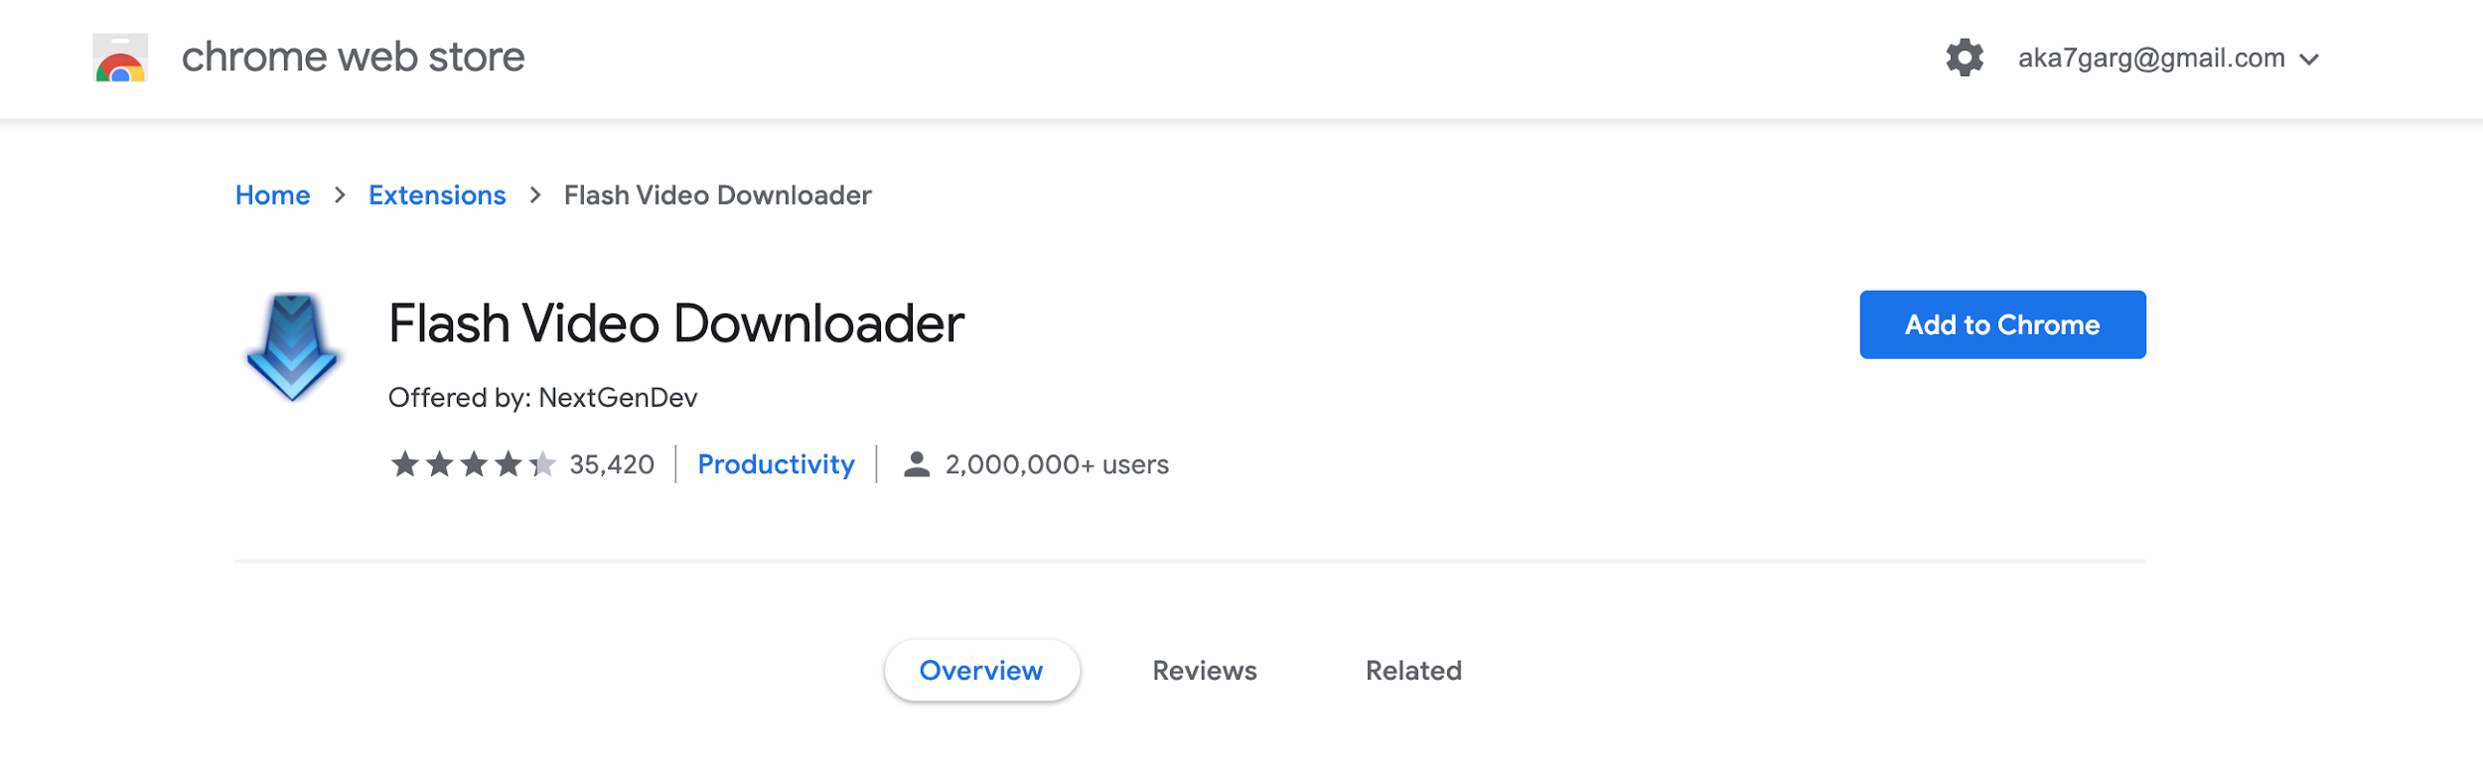The height and width of the screenshot is (760, 2483).
Task: Click the Flash Video Downloader heading
Action: tap(675, 323)
